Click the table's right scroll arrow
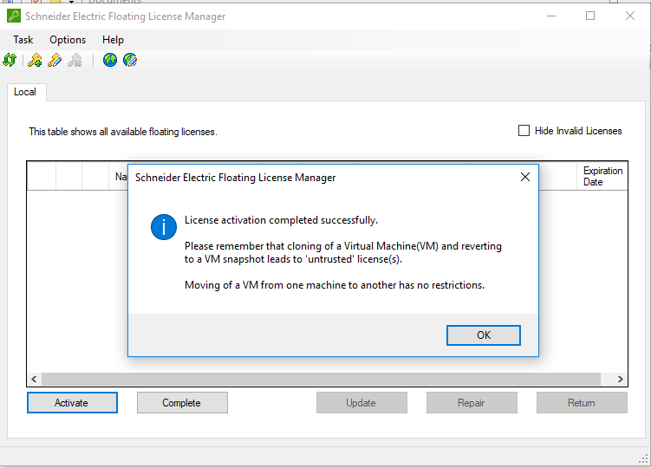Screen dimensions: 651x468 tap(621, 379)
